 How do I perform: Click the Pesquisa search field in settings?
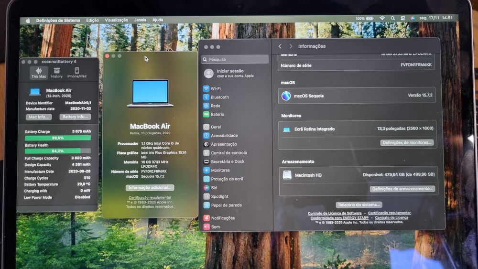235,59
